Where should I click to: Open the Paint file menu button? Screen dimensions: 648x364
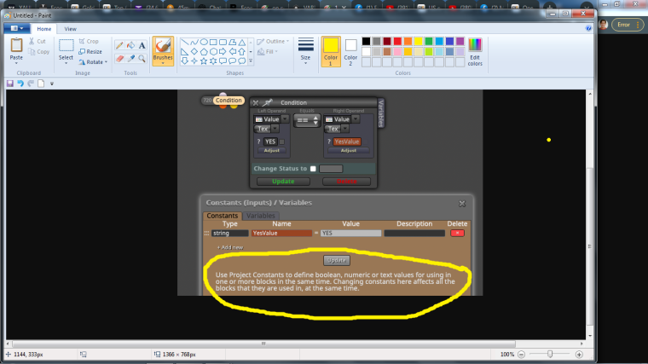tap(16, 28)
